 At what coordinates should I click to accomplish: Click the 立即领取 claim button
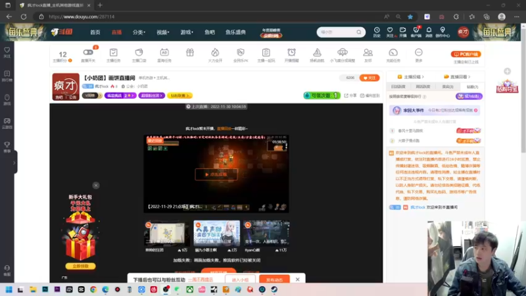click(80, 266)
